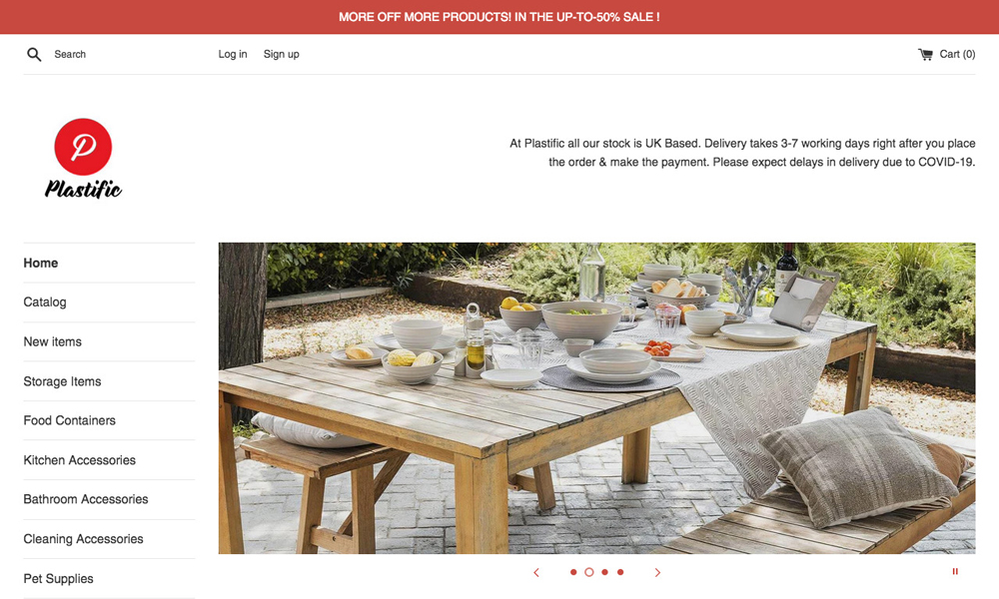Go to previous slide arrow

pos(536,572)
